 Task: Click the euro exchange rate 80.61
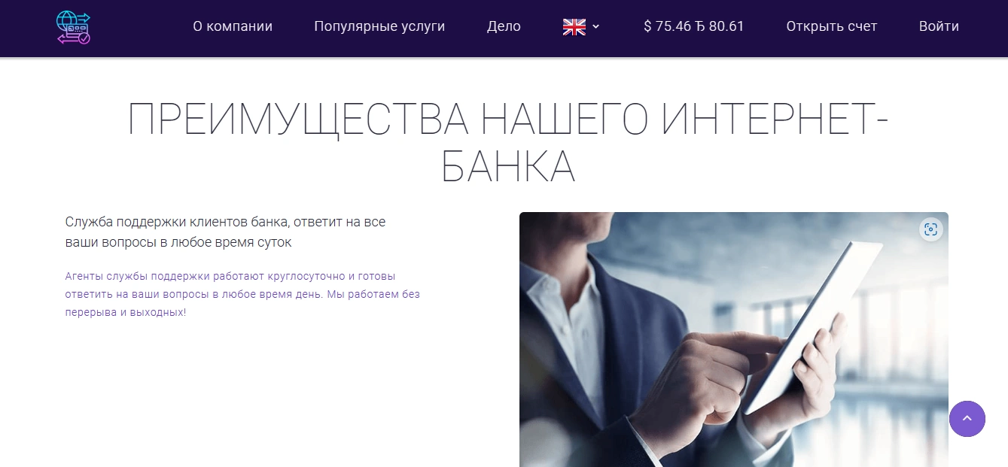(720, 26)
